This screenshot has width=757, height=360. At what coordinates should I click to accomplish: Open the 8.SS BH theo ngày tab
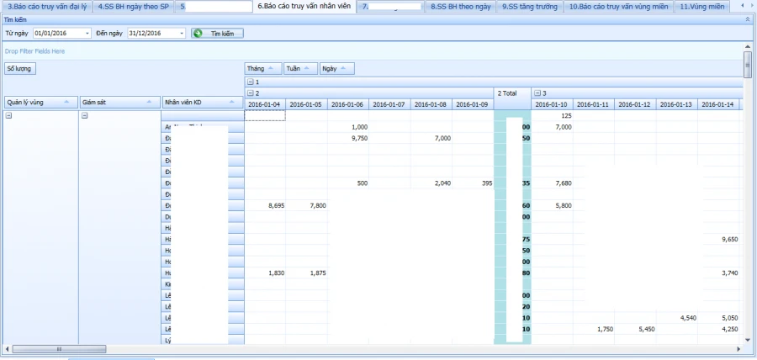[461, 7]
